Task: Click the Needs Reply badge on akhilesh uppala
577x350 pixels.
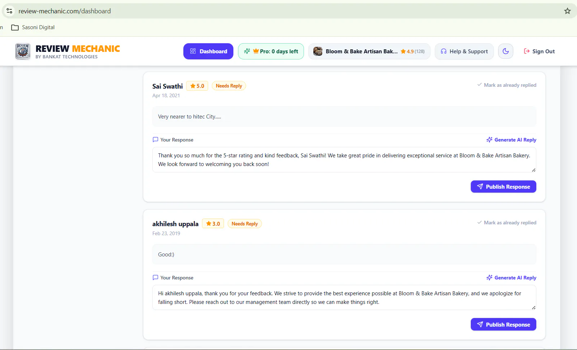Action: click(x=245, y=224)
